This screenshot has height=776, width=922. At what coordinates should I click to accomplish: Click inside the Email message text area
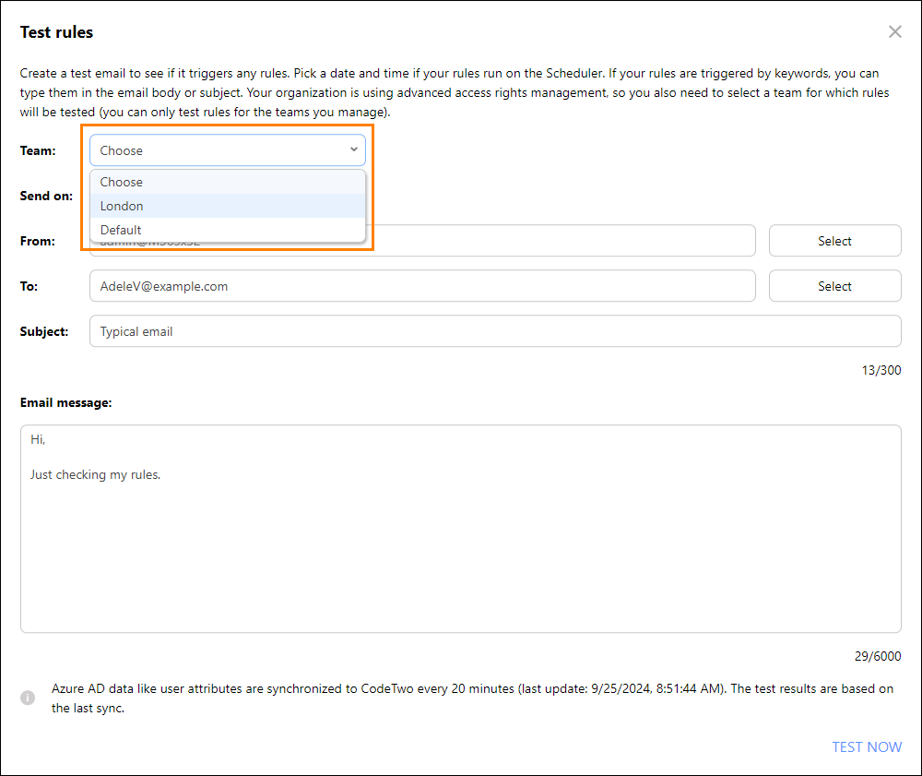[460, 529]
